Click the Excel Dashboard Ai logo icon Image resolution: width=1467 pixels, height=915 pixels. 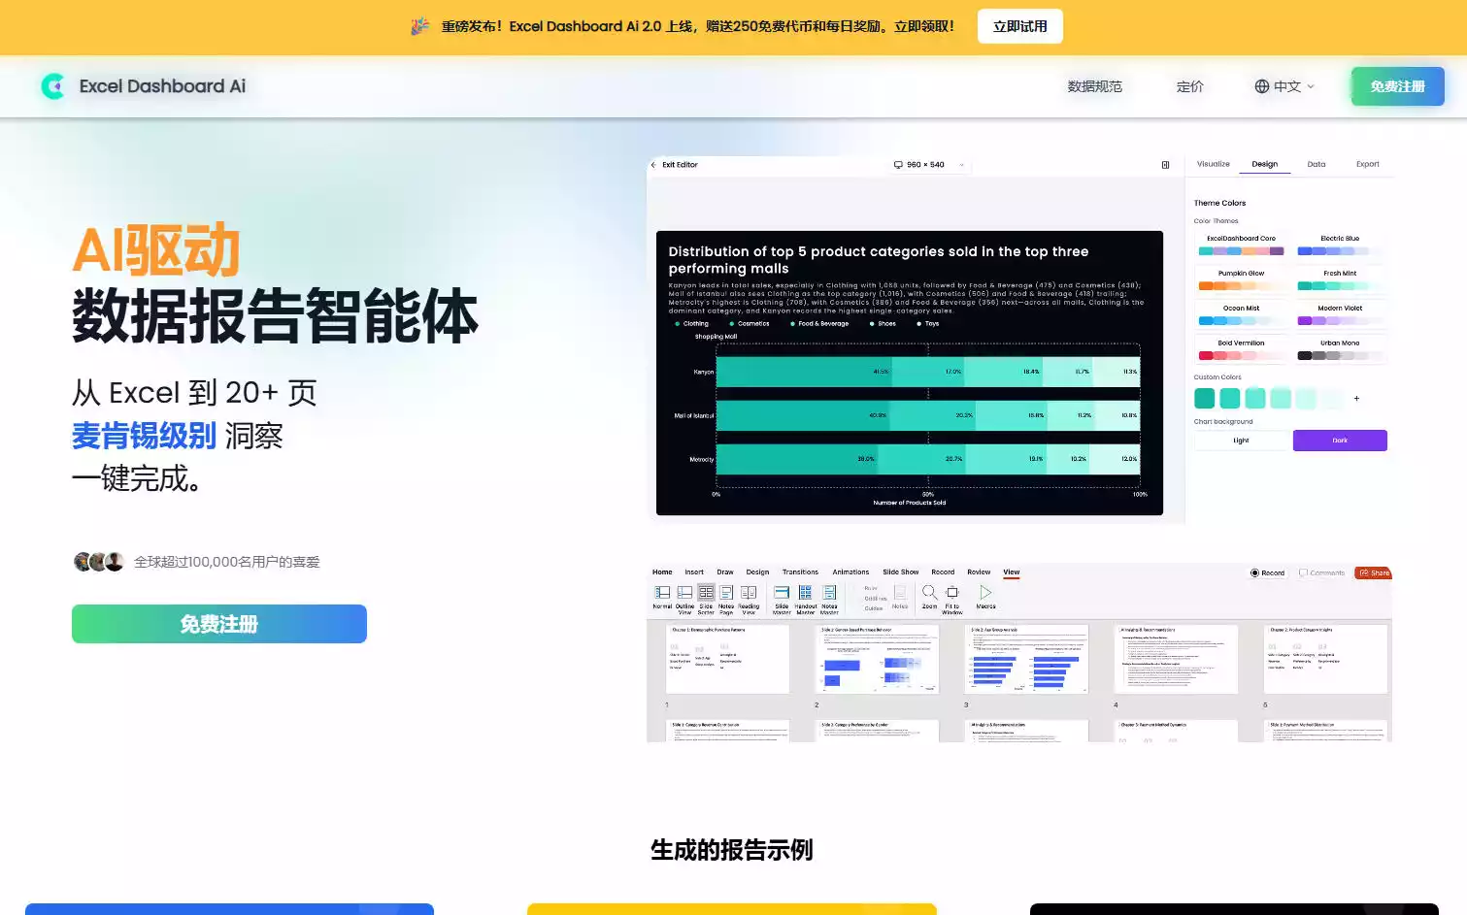[53, 86]
